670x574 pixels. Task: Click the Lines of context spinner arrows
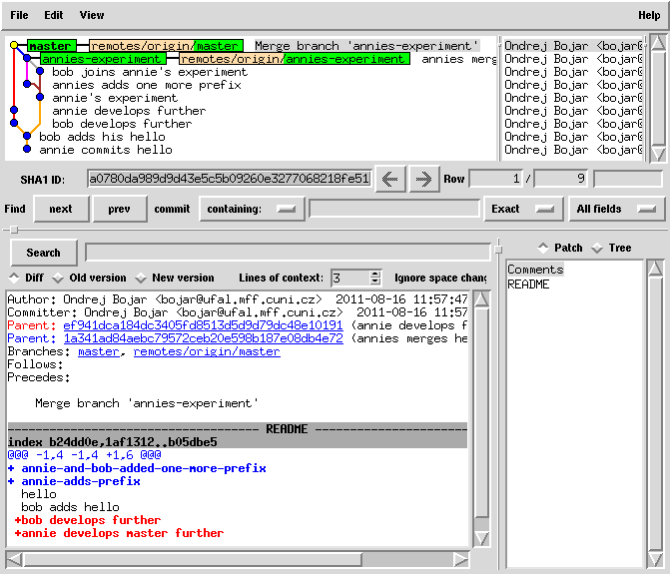pos(375,278)
